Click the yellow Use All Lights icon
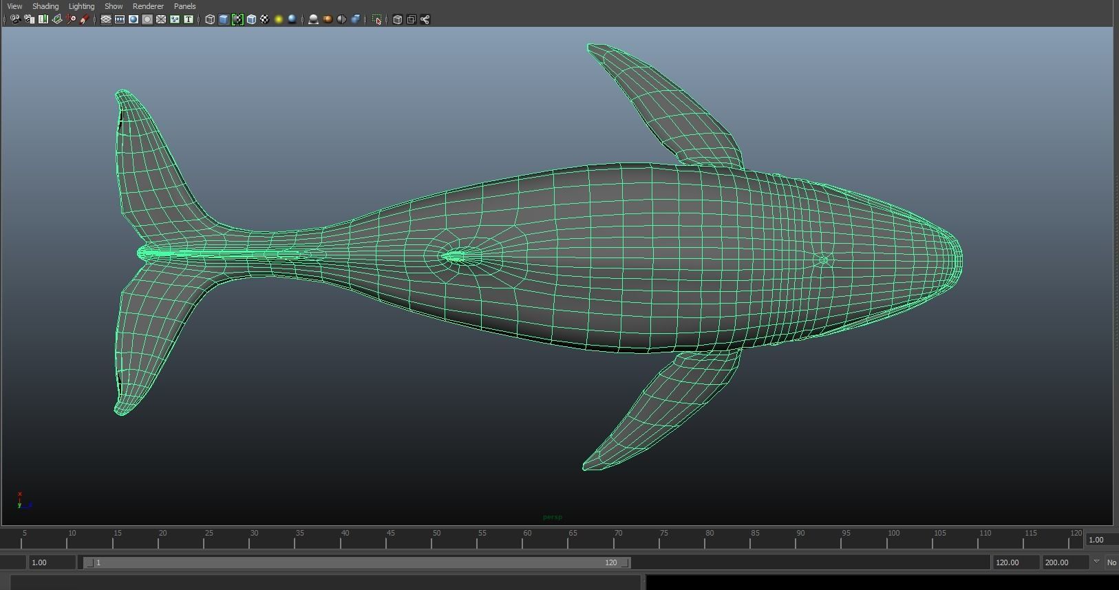1119x590 pixels. (x=279, y=19)
